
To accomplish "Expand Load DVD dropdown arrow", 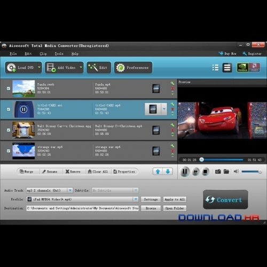I will click(40, 67).
